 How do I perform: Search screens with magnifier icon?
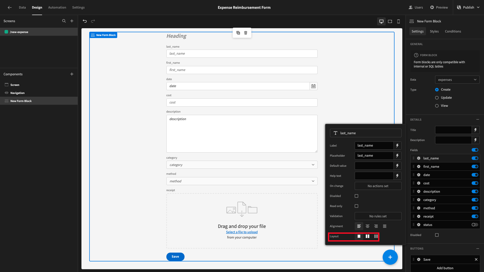coord(64,21)
